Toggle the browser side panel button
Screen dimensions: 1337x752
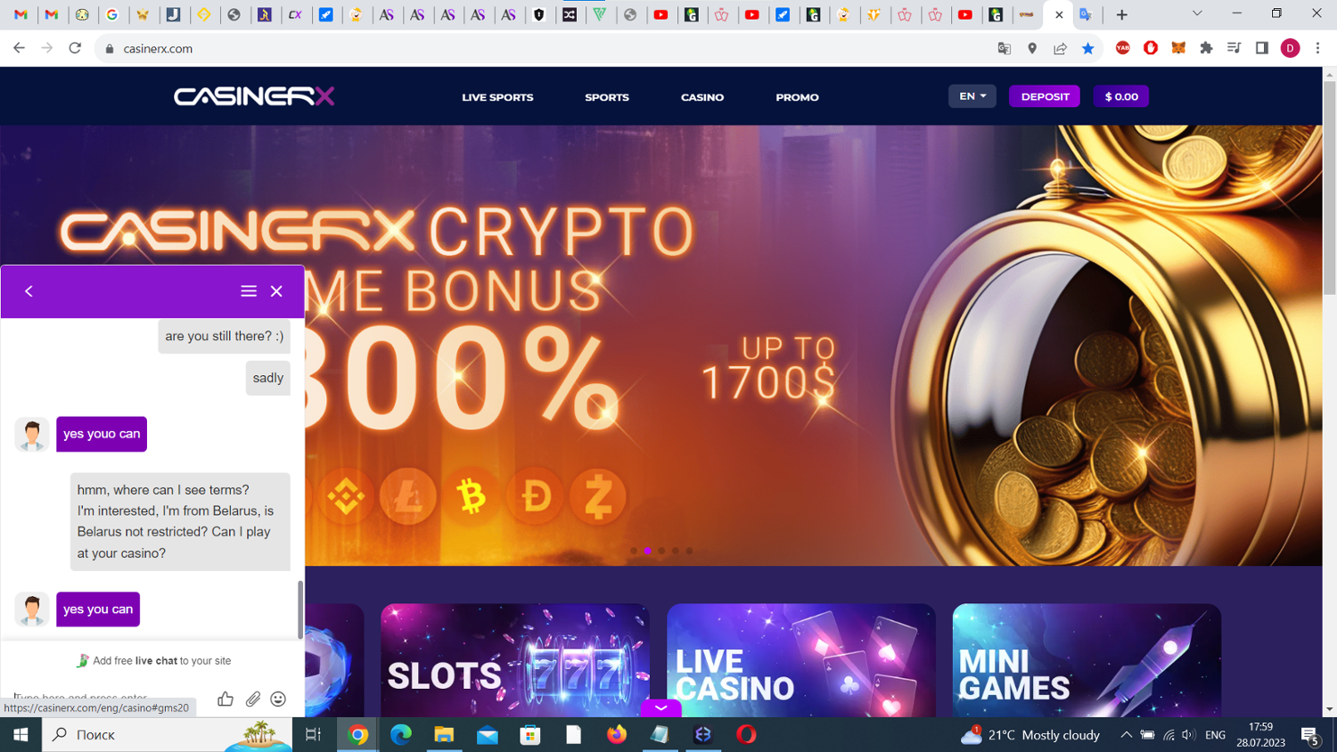pos(1261,48)
